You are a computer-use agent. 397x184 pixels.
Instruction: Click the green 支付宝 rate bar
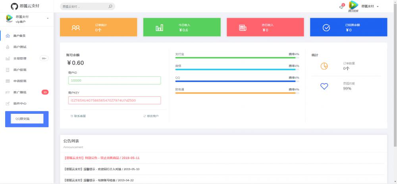coord(237,58)
